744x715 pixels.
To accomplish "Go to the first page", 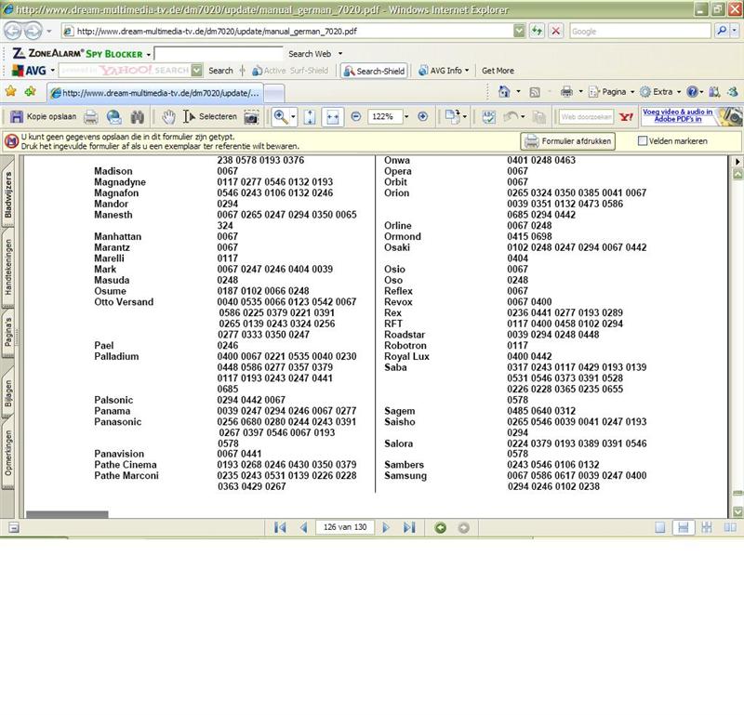I will 280,527.
